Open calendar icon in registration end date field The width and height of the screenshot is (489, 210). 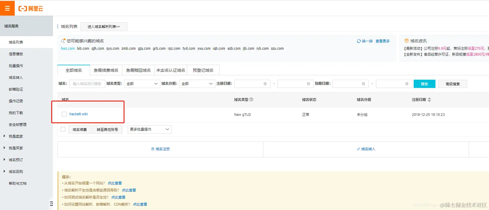pyautogui.click(x=308, y=84)
